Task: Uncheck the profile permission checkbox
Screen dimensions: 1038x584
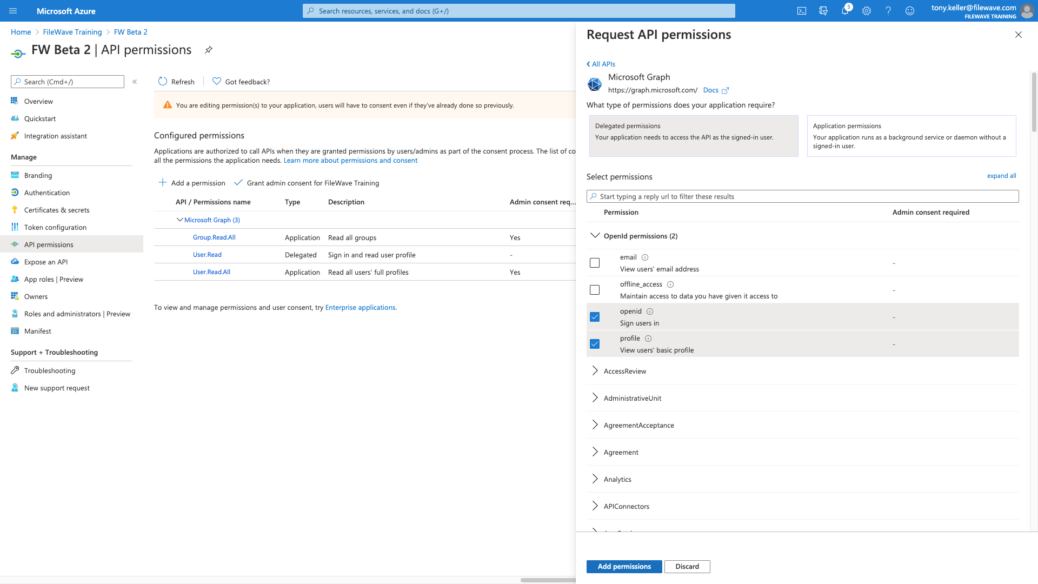Action: (x=595, y=344)
